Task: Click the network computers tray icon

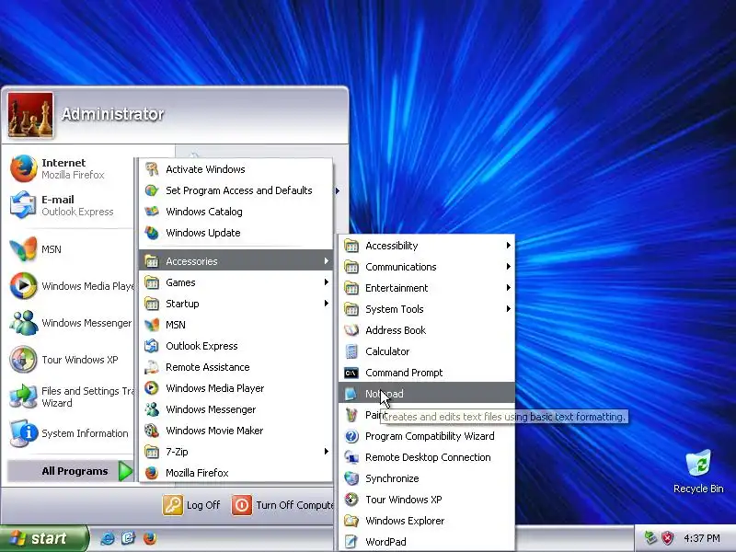Action: 650,538
